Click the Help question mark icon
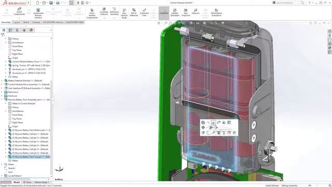332x187 pixels. coord(309,3)
